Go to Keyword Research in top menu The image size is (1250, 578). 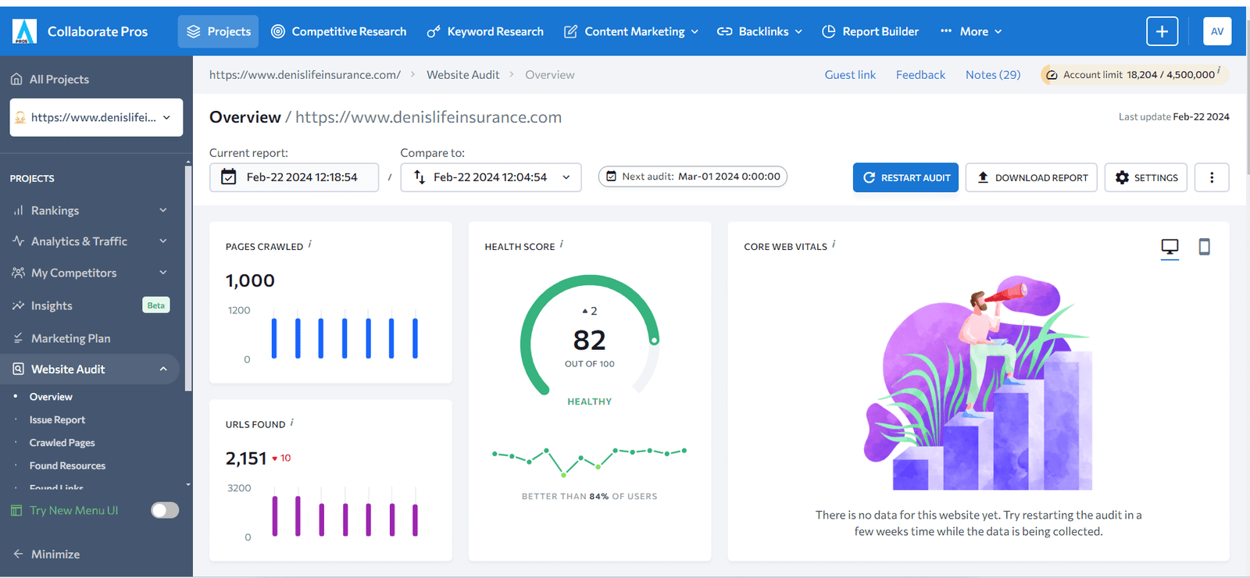click(x=485, y=31)
